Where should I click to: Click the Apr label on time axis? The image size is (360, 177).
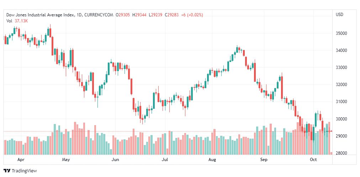pos(21,159)
